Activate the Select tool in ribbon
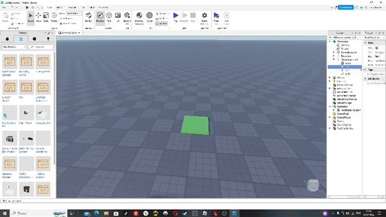The image size is (386, 217). coord(31,17)
